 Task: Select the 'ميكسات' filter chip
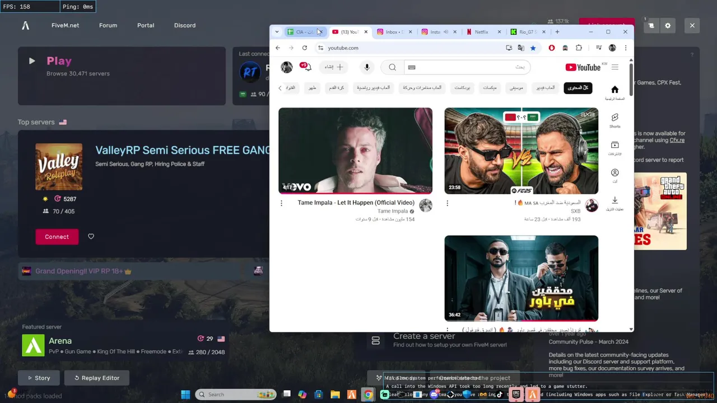tap(490, 88)
